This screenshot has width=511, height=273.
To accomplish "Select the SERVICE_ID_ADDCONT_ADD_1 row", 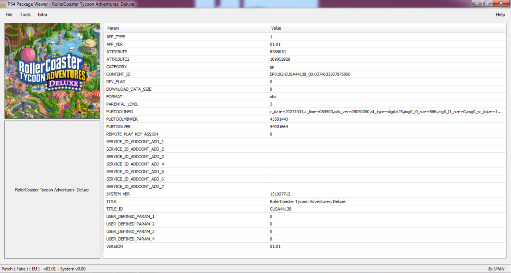I will click(305, 141).
